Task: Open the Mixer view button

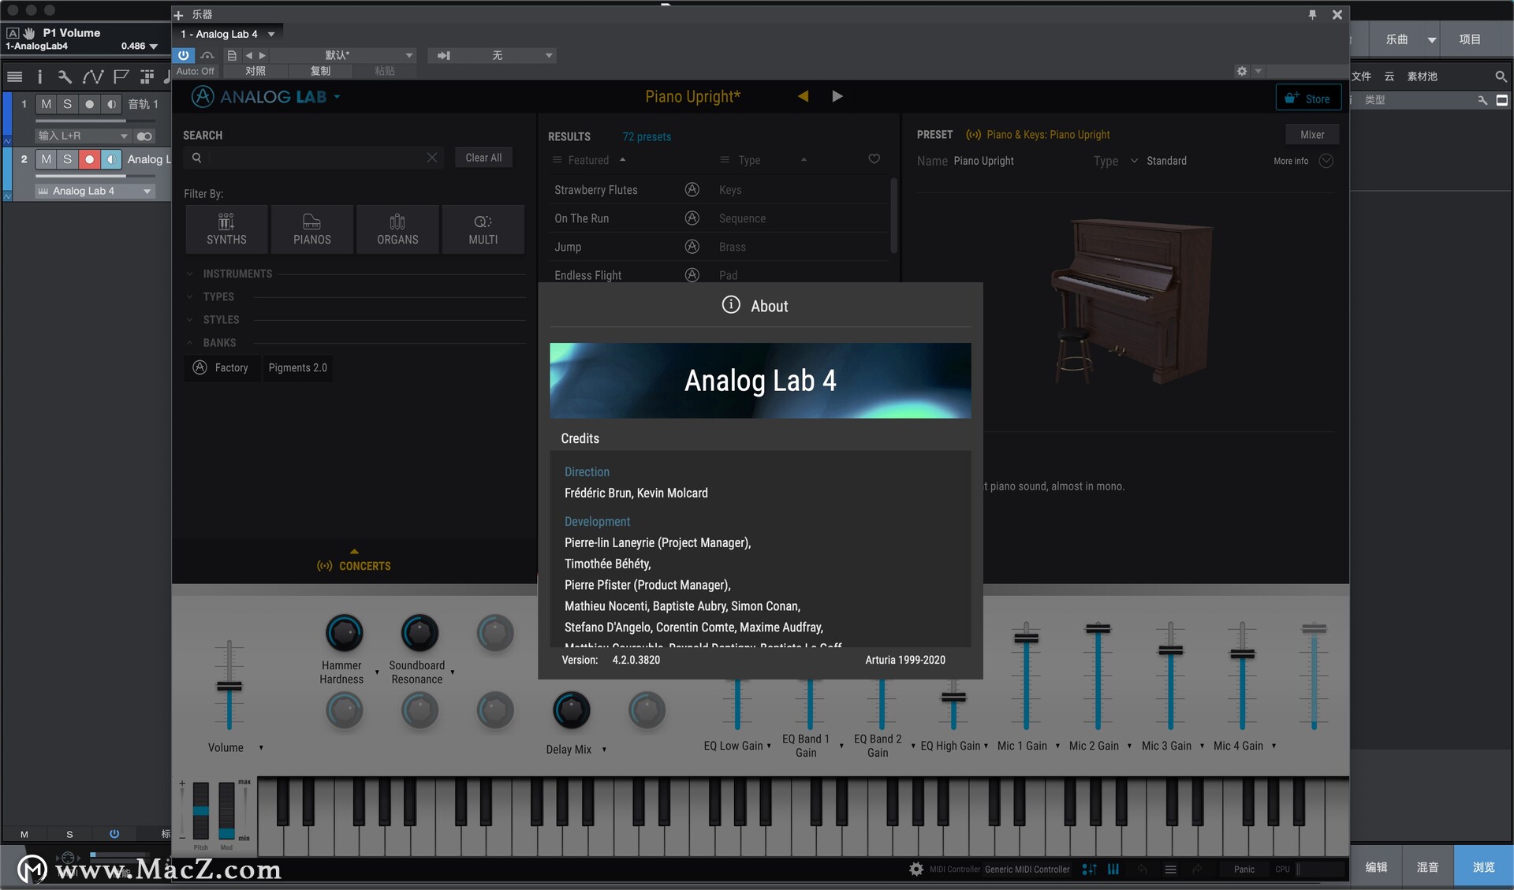Action: pos(1312,135)
